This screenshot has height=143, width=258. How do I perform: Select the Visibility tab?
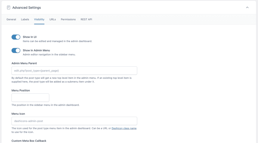[39, 19]
